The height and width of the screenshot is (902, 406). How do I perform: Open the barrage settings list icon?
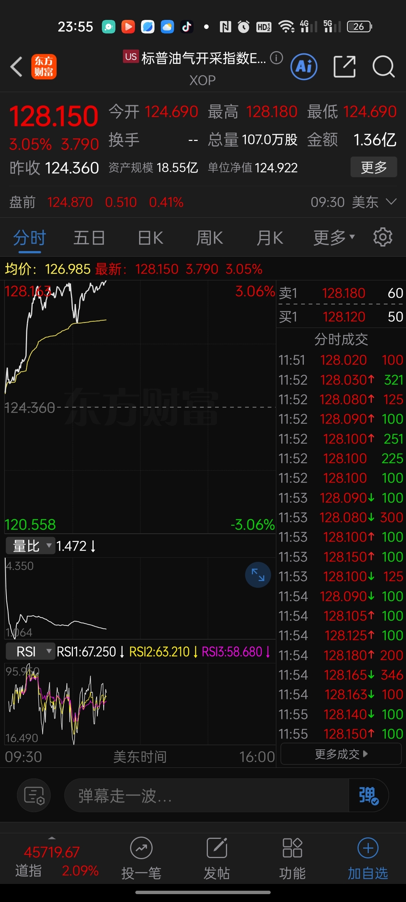(34, 796)
